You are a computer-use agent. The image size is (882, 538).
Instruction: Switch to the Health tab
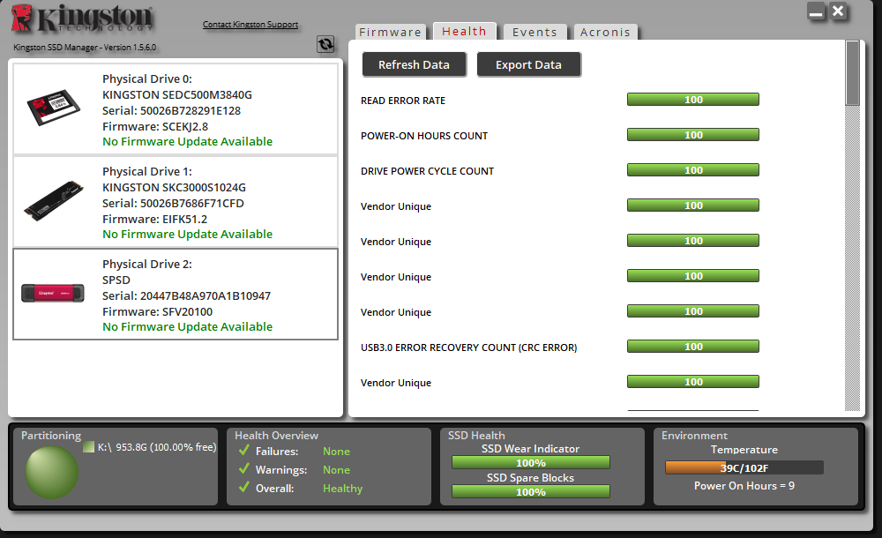pyautogui.click(x=464, y=32)
